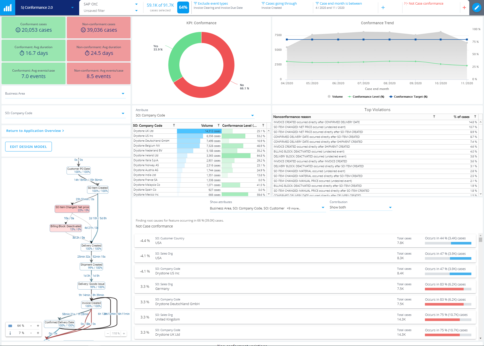The height and width of the screenshot is (346, 484).
Task: Click the activities icon beside 64 %
Action: [x=10, y=326]
